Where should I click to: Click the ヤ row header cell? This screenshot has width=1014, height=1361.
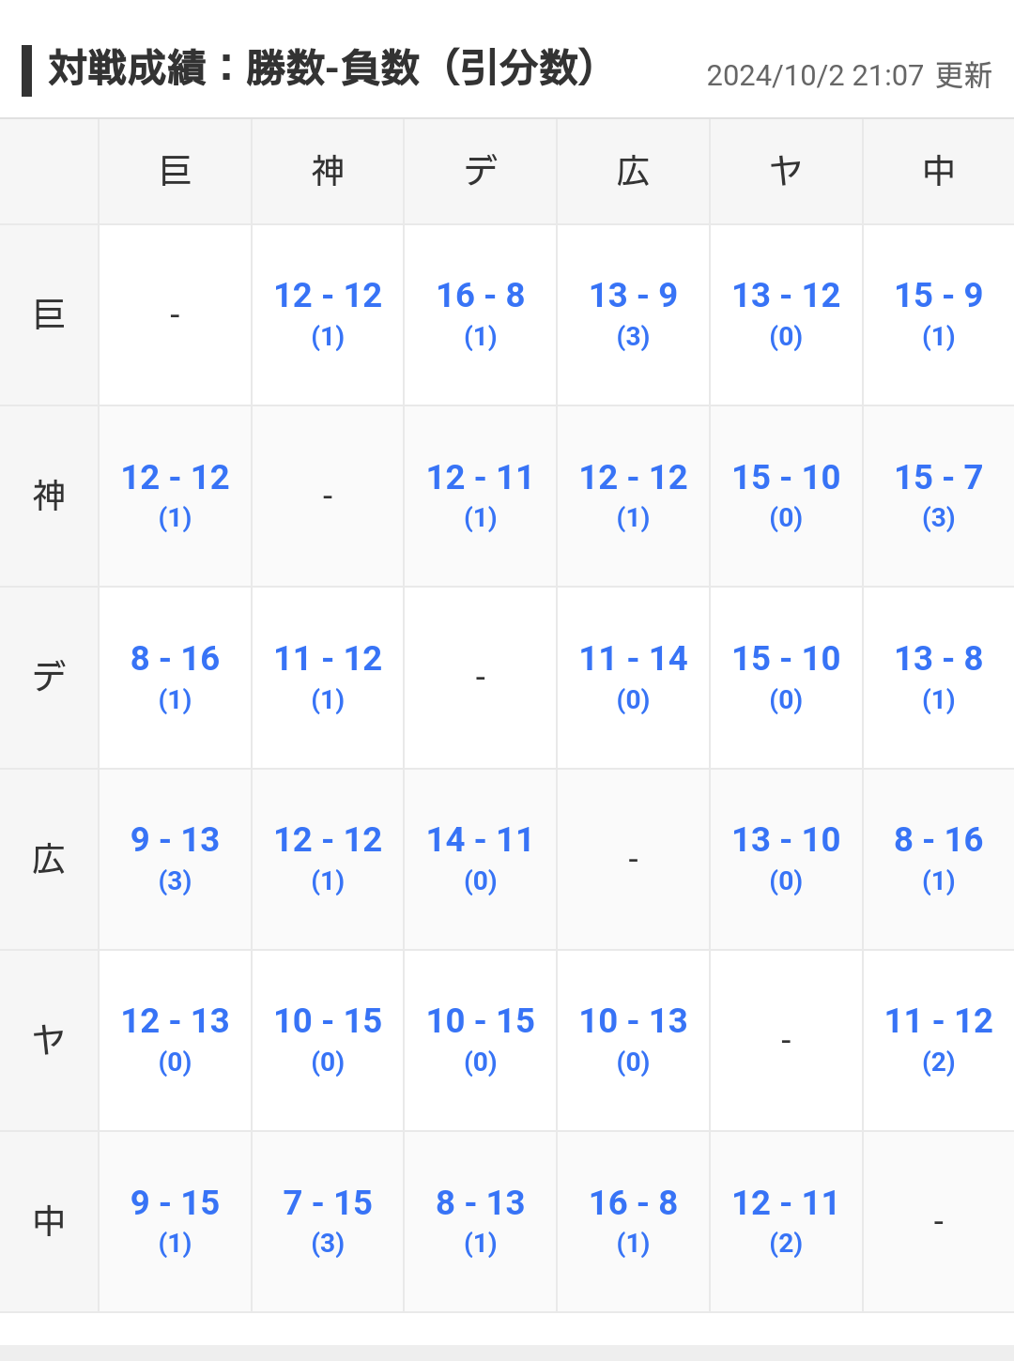(x=49, y=1040)
